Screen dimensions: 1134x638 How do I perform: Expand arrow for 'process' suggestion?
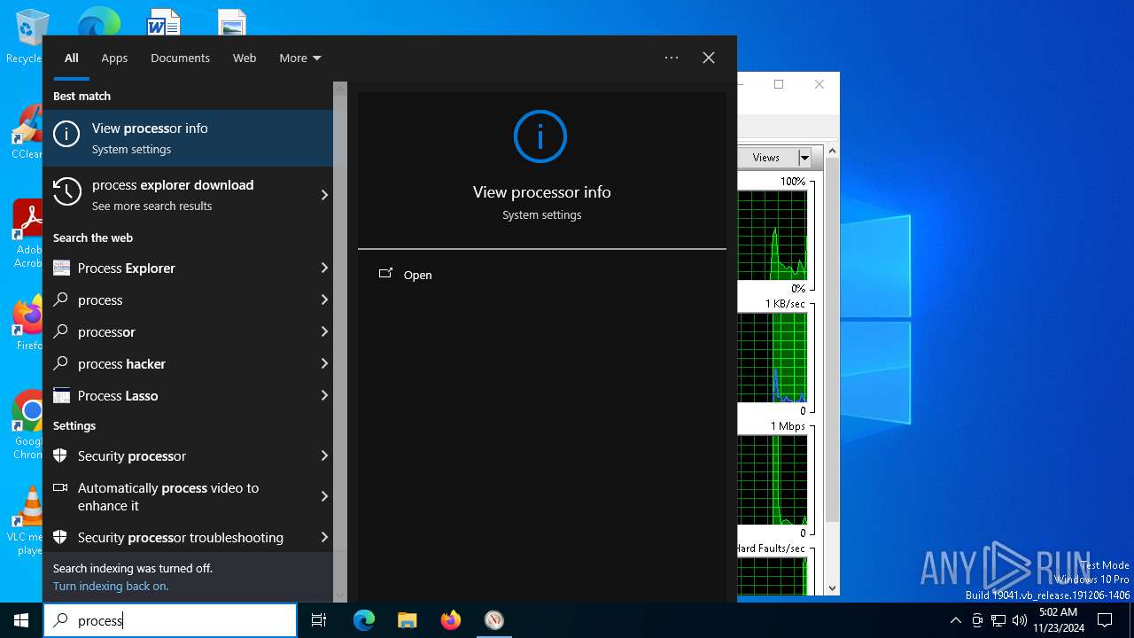tap(324, 300)
